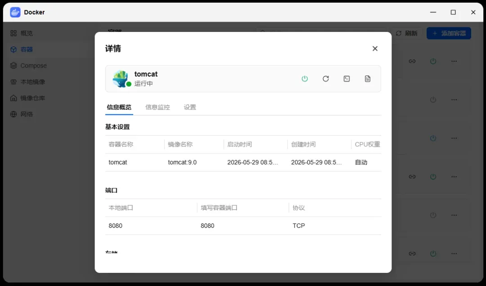Viewport: 486px width, 286px height.
Task: Restart tomcat with the circular arrow icon
Action: 326,79
